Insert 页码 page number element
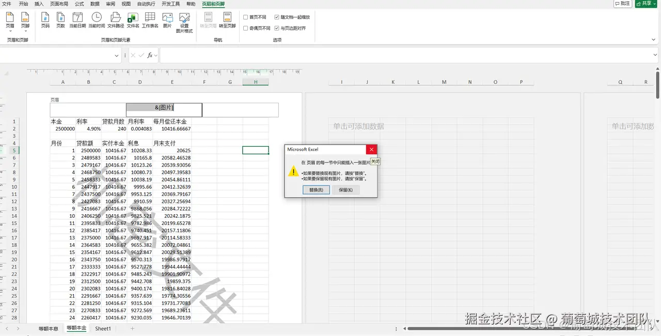This screenshot has width=661, height=336. 45,20
